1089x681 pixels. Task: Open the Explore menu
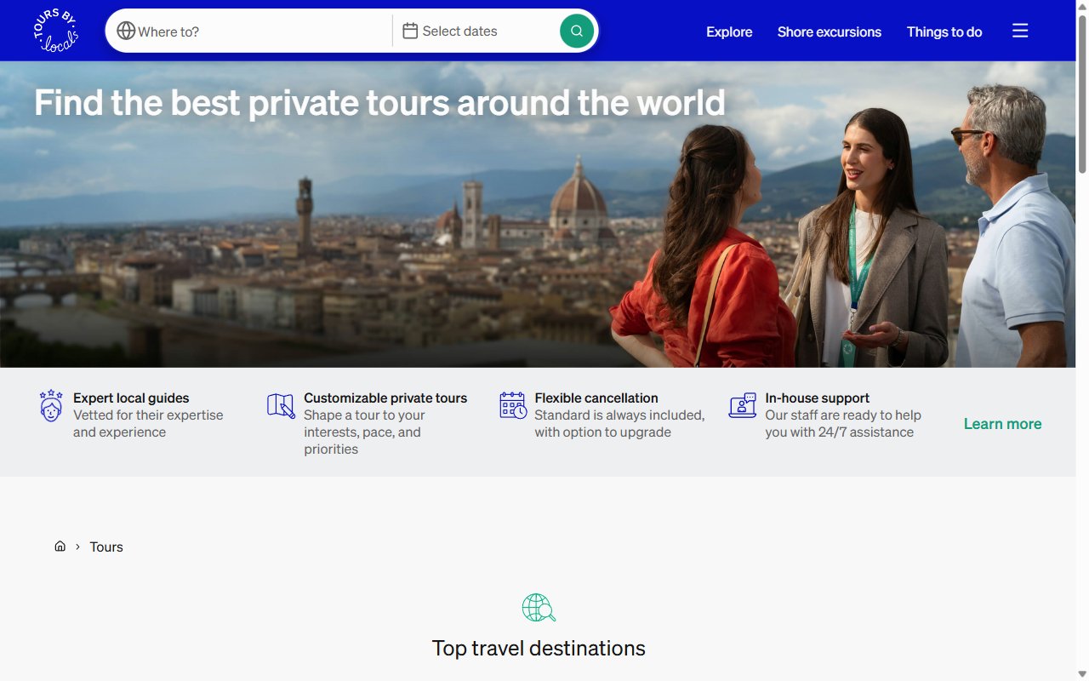pos(729,31)
